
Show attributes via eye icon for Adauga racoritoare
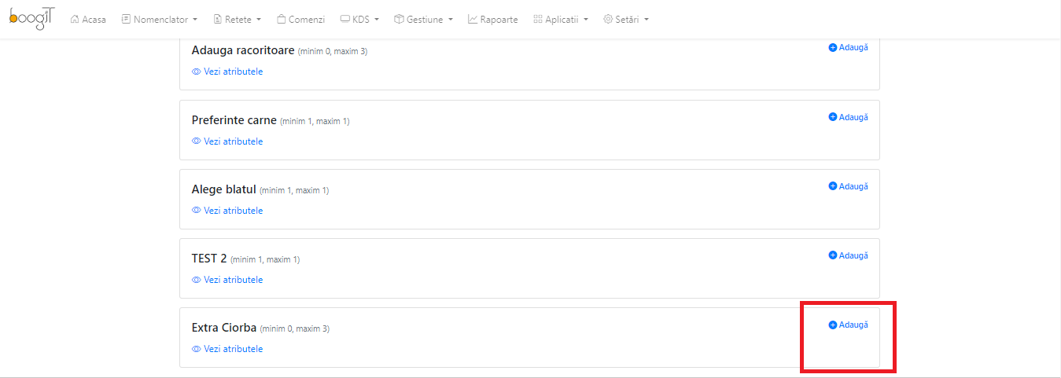coord(197,72)
